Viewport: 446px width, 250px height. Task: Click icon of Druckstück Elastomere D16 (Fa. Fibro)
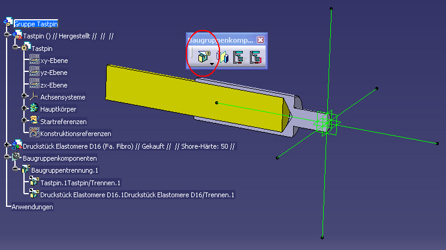(17, 144)
